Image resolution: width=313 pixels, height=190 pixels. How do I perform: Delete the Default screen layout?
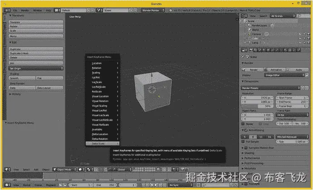tap(93, 10)
